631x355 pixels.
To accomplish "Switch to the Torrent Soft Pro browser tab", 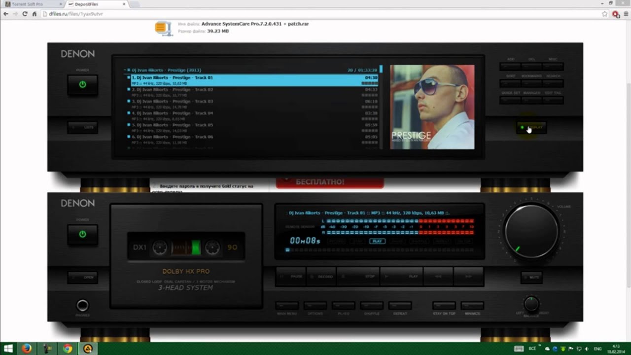I will coord(32,4).
